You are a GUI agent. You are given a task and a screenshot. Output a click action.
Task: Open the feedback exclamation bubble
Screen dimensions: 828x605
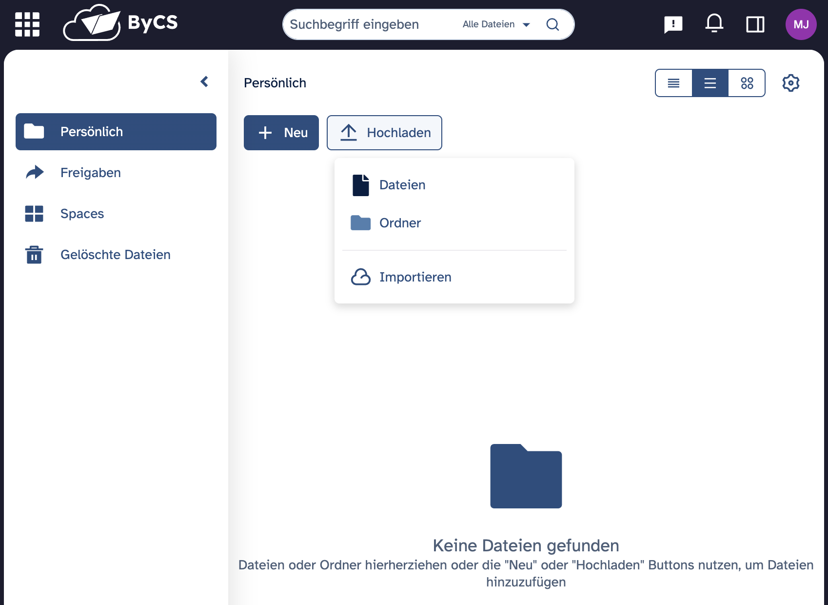(673, 24)
